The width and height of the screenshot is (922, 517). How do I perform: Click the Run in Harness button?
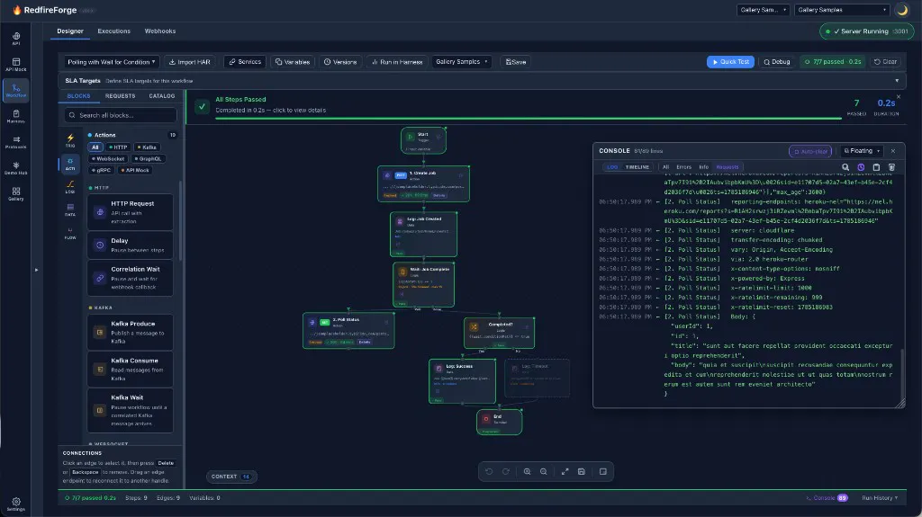click(x=397, y=62)
